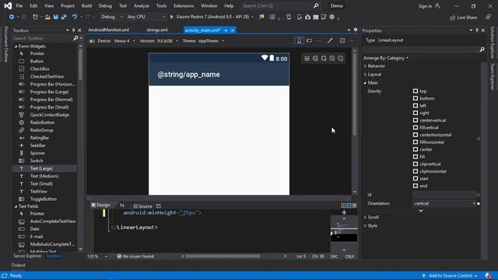This screenshot has height=280, width=498.
Task: Expand the Layout property category
Action: point(365,75)
